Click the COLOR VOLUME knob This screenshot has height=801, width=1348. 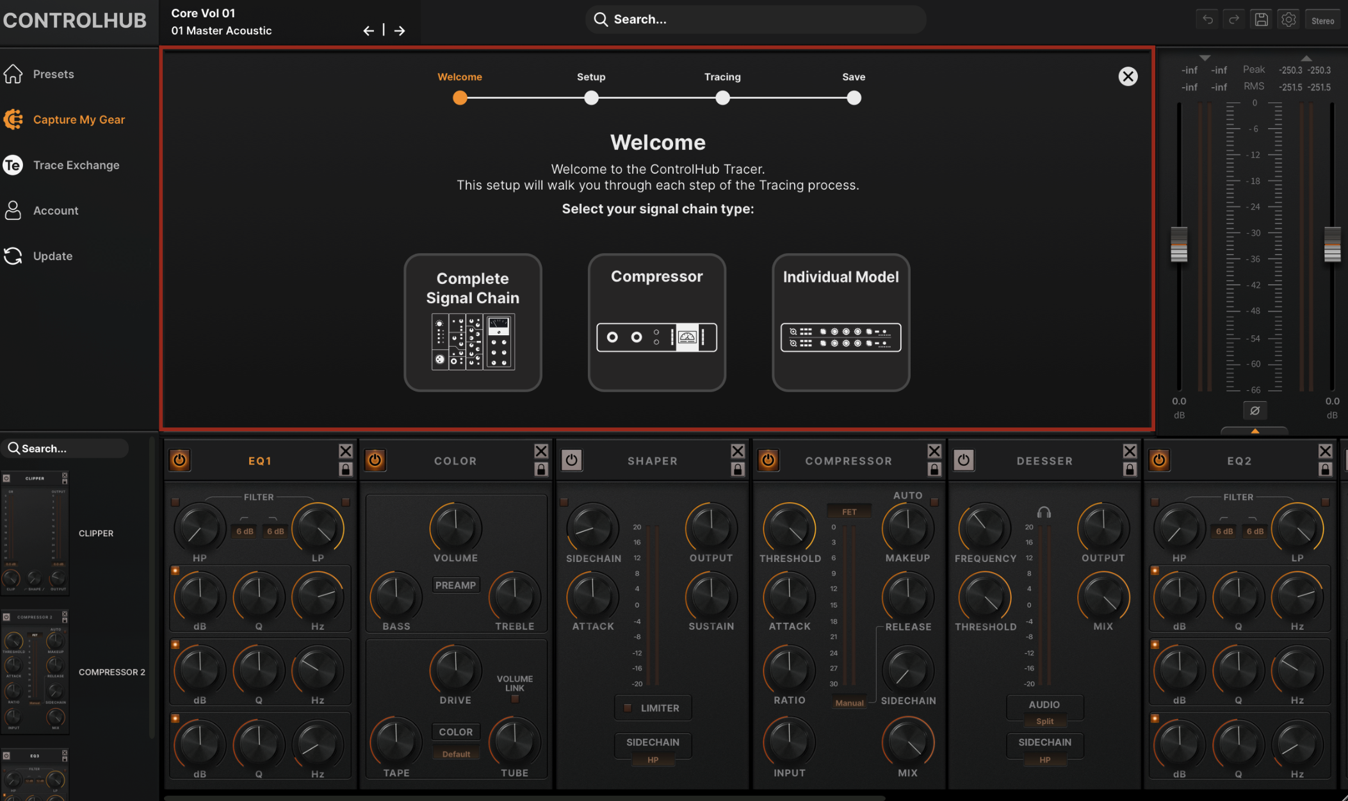coord(455,527)
